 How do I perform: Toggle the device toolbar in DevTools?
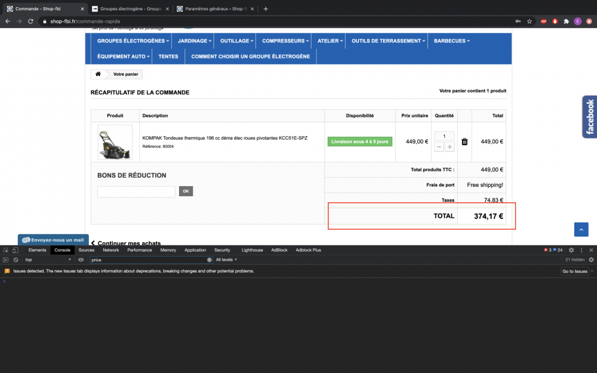16,250
